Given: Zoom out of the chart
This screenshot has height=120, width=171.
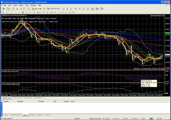Looking at the screenshot, I should [79, 9].
